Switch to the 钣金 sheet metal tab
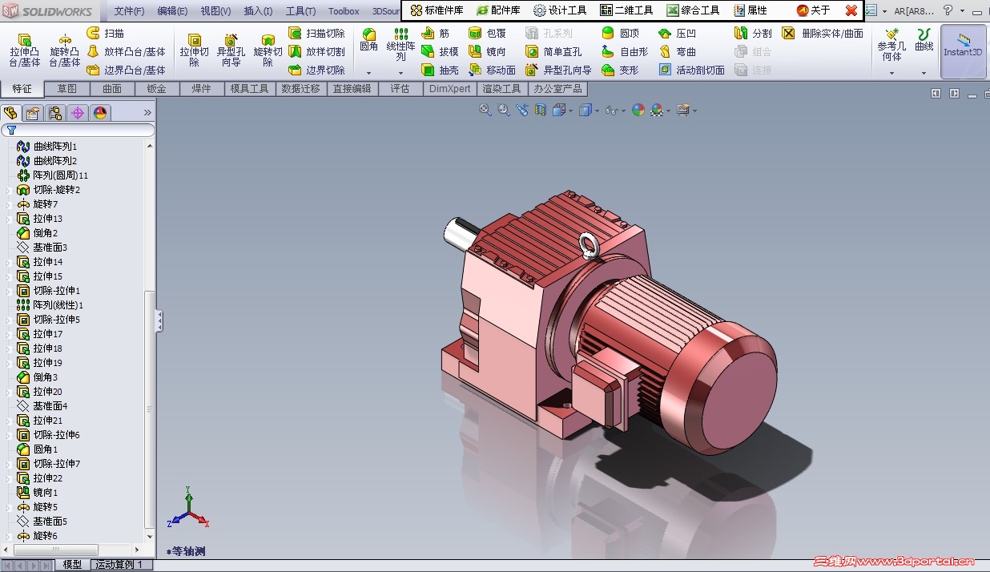The height and width of the screenshot is (572, 990). (x=157, y=89)
